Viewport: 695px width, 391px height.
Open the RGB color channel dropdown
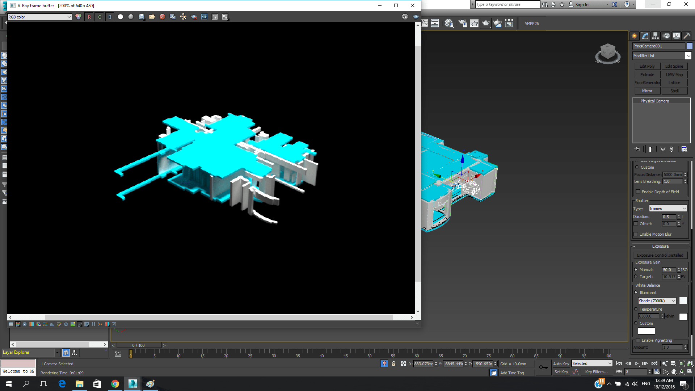pos(40,17)
